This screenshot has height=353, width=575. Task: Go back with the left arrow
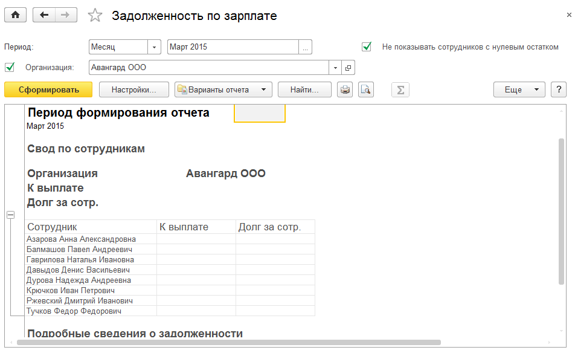(x=43, y=16)
